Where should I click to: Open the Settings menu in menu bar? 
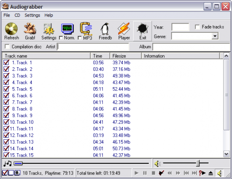pyautogui.click(x=32, y=15)
